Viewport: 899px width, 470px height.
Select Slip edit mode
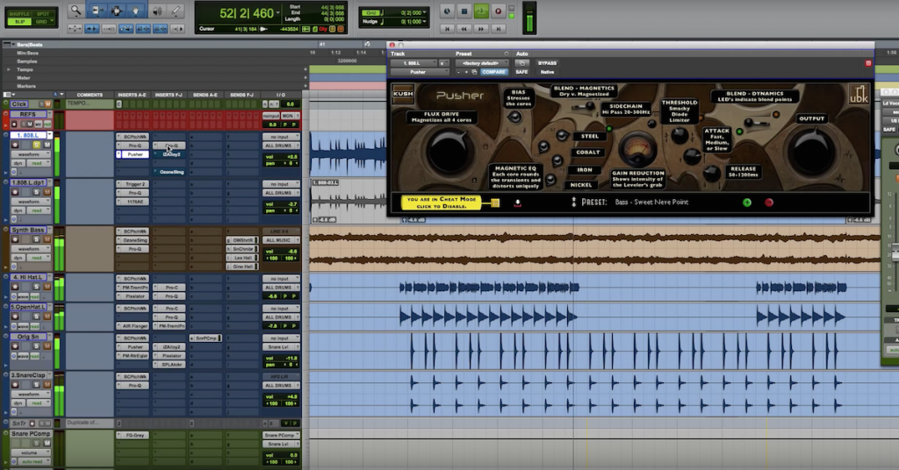click(19, 21)
